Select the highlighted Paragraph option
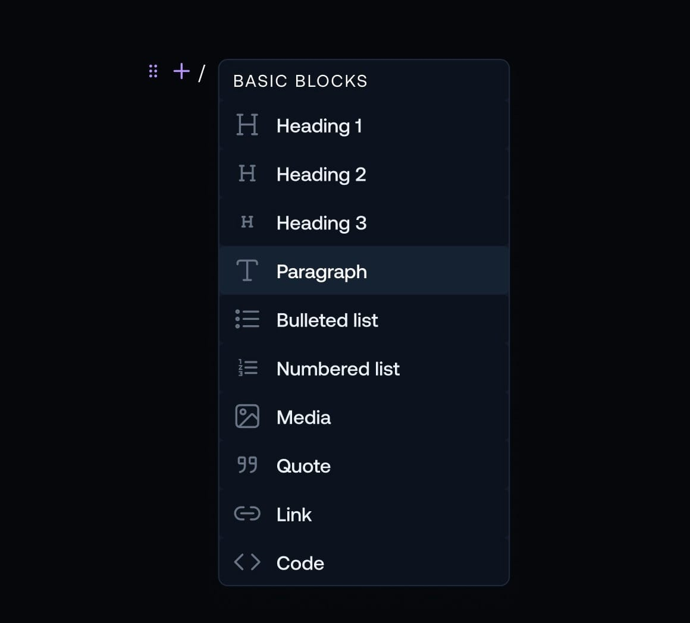 tap(322, 271)
